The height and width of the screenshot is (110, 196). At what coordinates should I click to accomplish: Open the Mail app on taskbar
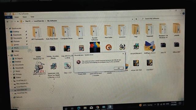tap(91, 108)
